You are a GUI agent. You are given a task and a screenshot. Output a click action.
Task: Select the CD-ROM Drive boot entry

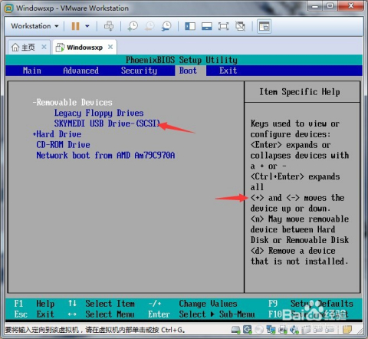click(x=63, y=145)
